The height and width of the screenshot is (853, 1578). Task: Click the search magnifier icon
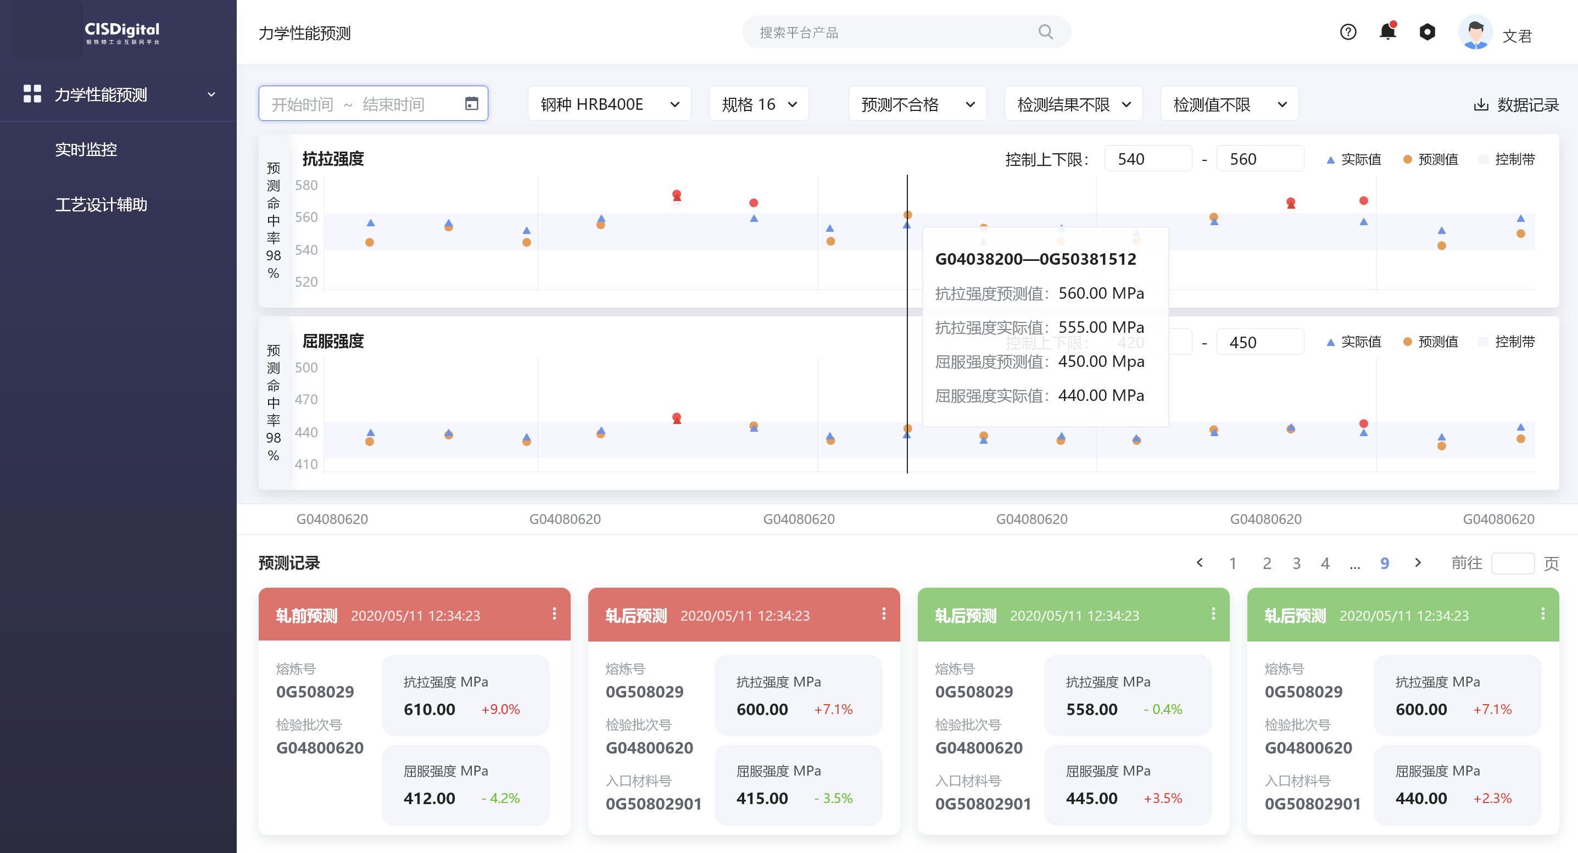click(1046, 32)
